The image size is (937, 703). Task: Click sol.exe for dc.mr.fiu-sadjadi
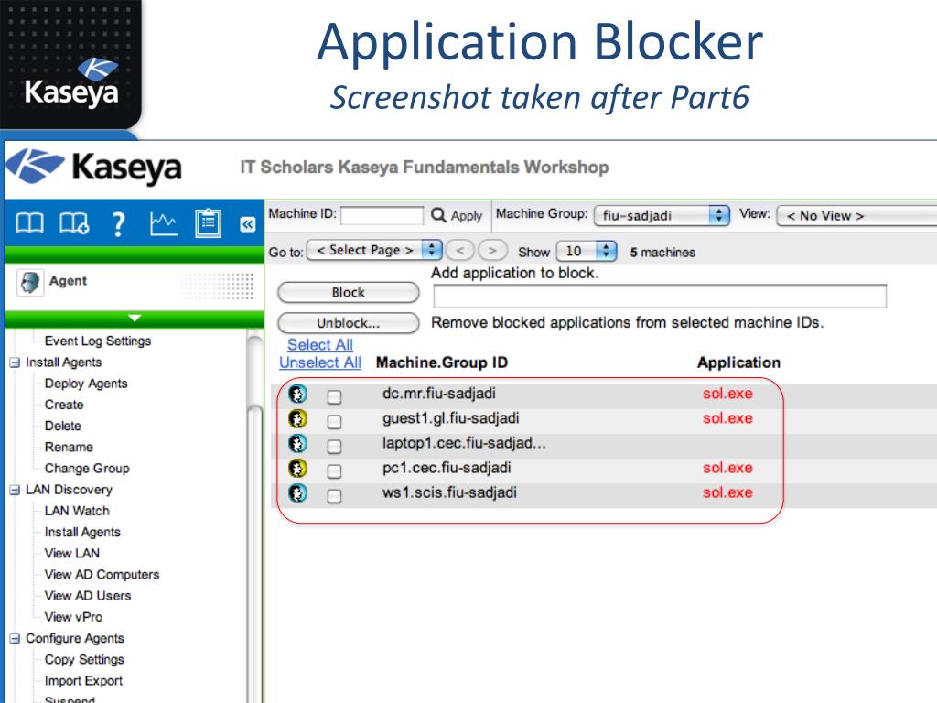tap(727, 394)
